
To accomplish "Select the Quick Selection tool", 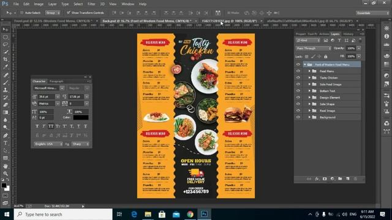I will click(x=6, y=52).
